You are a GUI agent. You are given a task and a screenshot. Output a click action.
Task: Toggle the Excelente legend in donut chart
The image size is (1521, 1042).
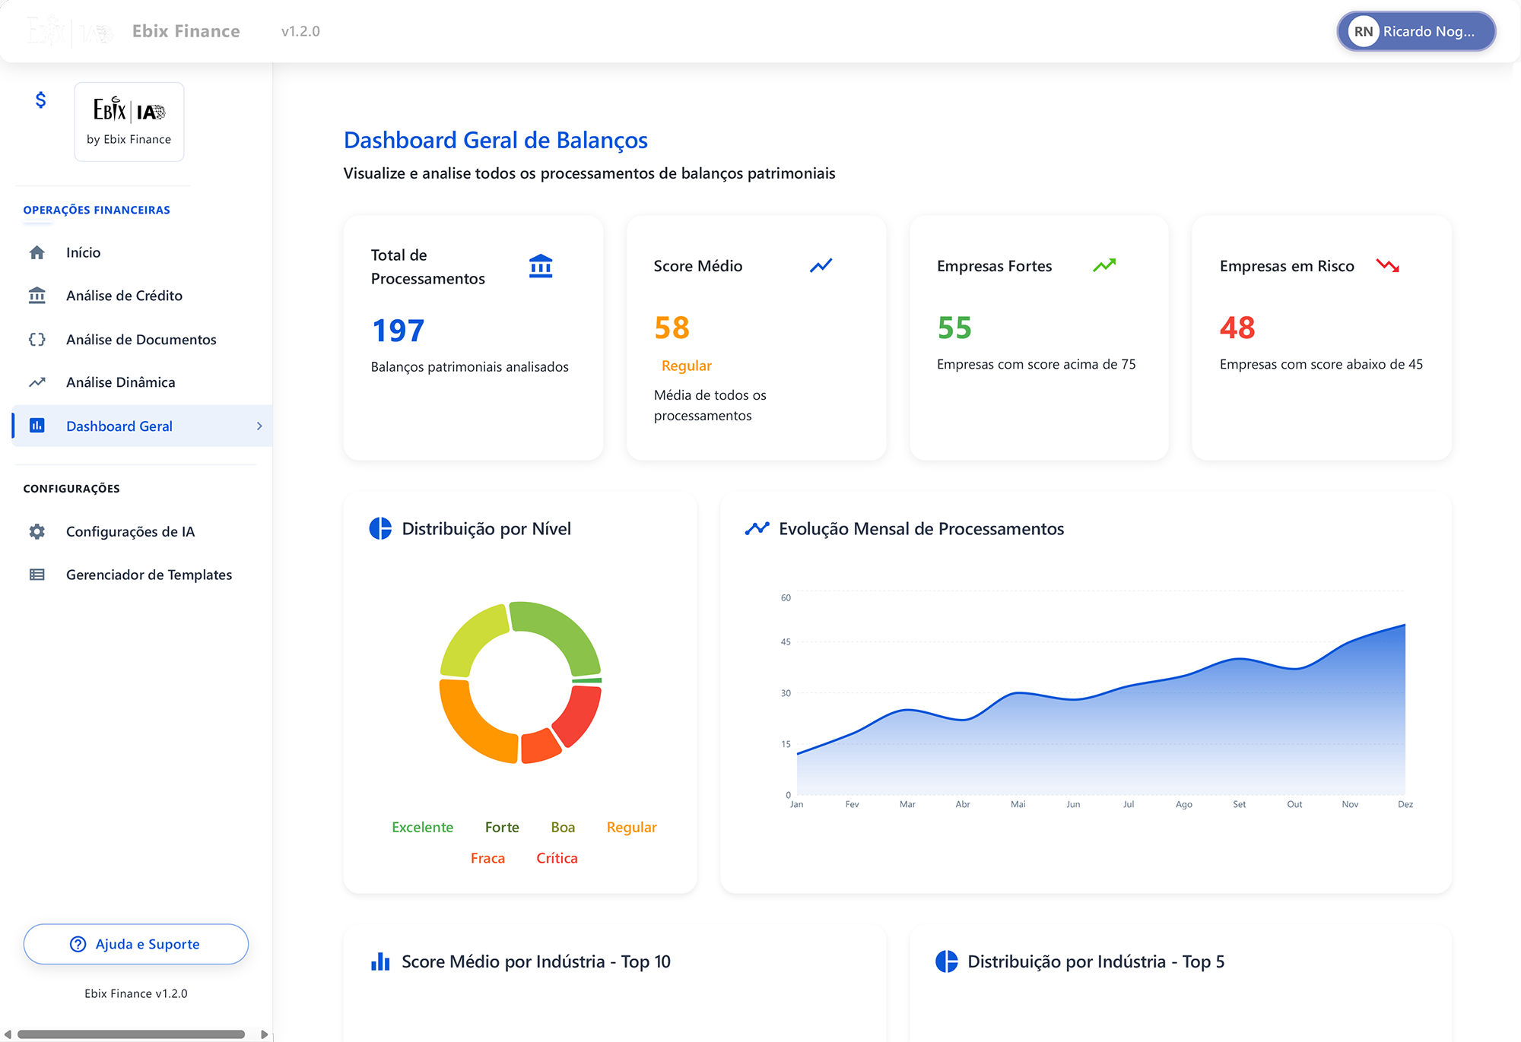click(422, 827)
